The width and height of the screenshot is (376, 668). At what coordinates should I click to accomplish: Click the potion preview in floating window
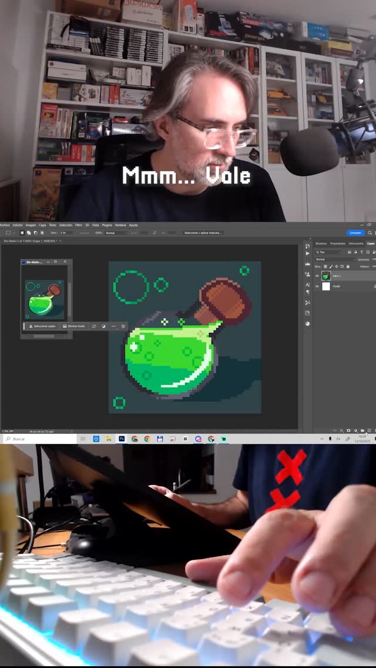(x=44, y=299)
